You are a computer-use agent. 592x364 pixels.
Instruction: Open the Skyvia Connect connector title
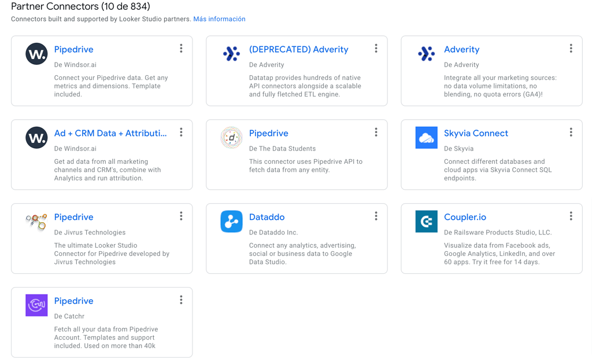pos(476,133)
